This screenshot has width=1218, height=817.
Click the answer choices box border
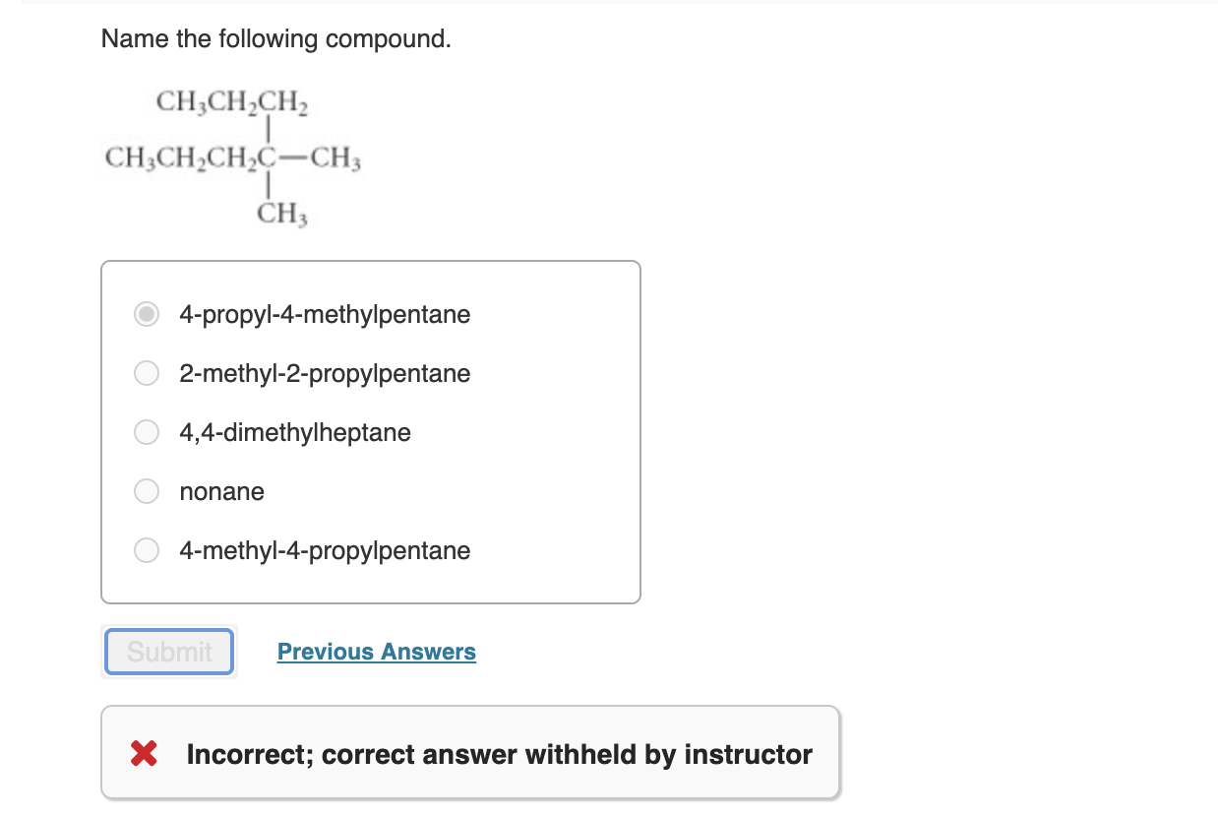point(371,262)
